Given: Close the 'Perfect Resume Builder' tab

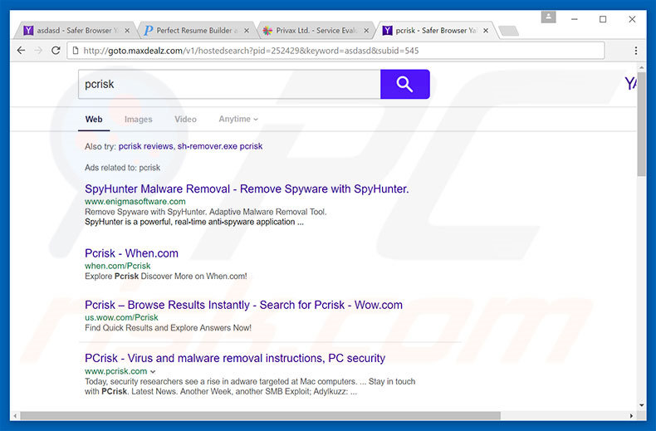Looking at the screenshot, I should point(247,31).
